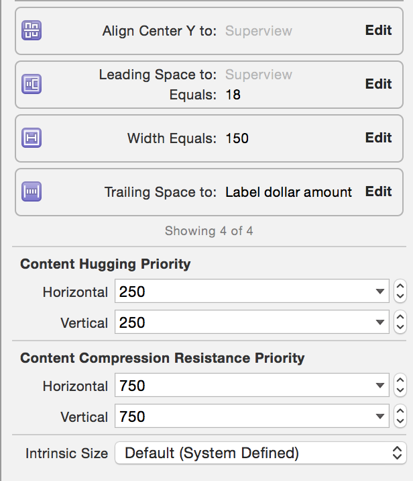Click stepper for Vertical Hugging Priority
Image resolution: width=413 pixels, height=481 pixels.
coord(400,322)
